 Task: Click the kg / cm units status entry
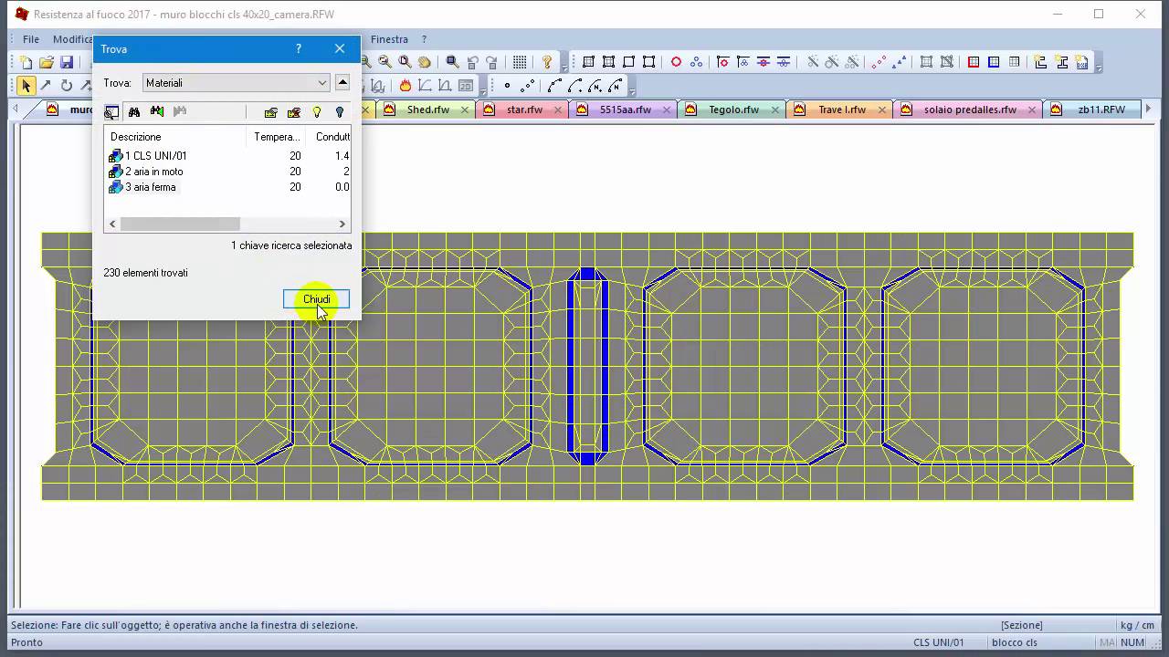coord(1137,625)
